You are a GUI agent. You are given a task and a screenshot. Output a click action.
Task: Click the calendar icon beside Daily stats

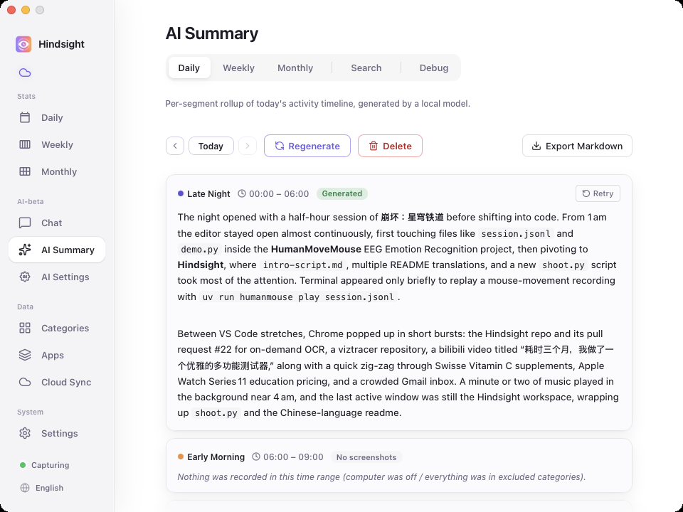pos(25,117)
